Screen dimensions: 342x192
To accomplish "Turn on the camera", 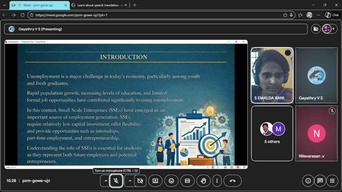I will [140, 181].
